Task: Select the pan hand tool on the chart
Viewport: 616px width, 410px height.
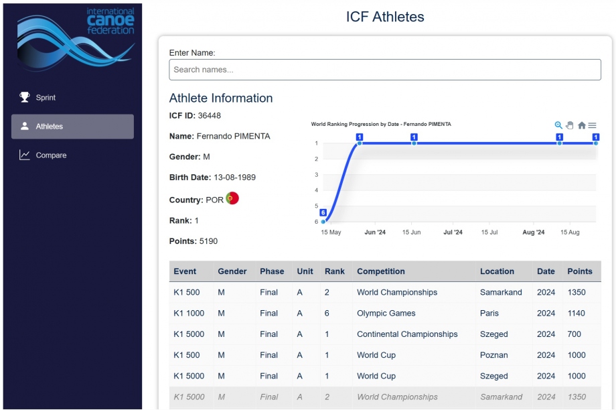Action: pyautogui.click(x=569, y=125)
